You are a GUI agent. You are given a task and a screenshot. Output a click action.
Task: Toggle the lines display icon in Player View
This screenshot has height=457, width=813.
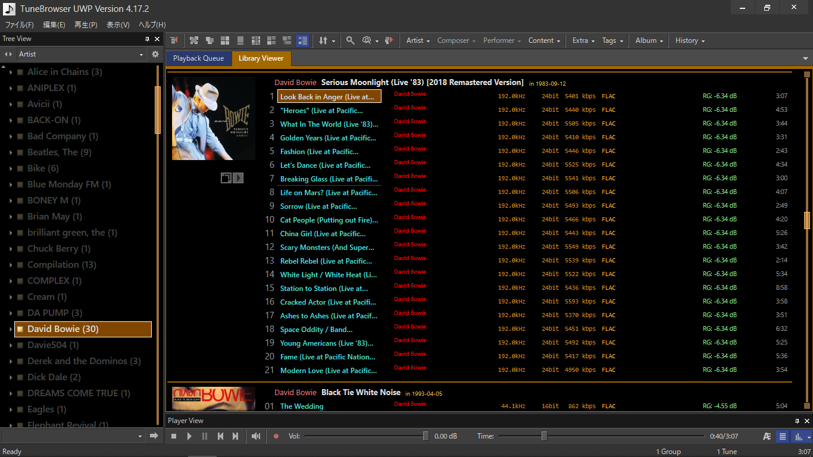[x=783, y=436]
